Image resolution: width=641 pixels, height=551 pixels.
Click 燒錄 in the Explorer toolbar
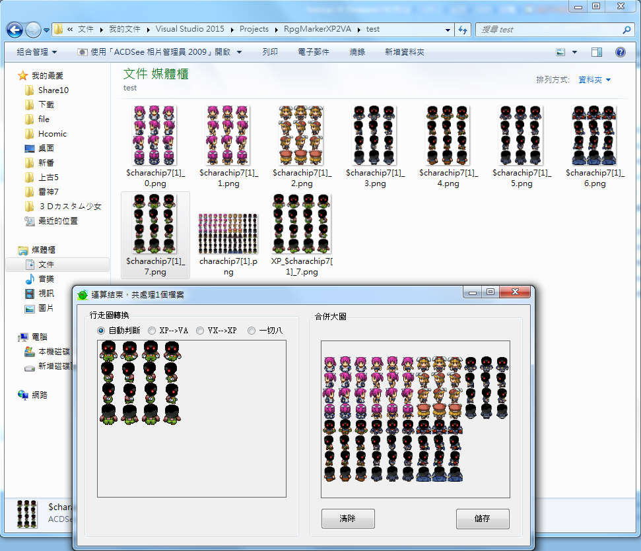[x=357, y=52]
